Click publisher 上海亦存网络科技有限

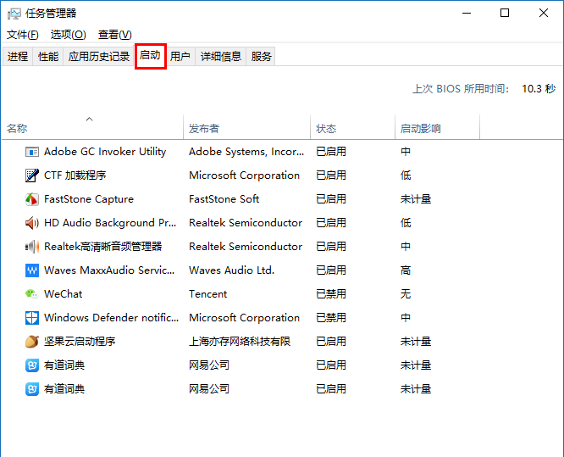[240, 342]
